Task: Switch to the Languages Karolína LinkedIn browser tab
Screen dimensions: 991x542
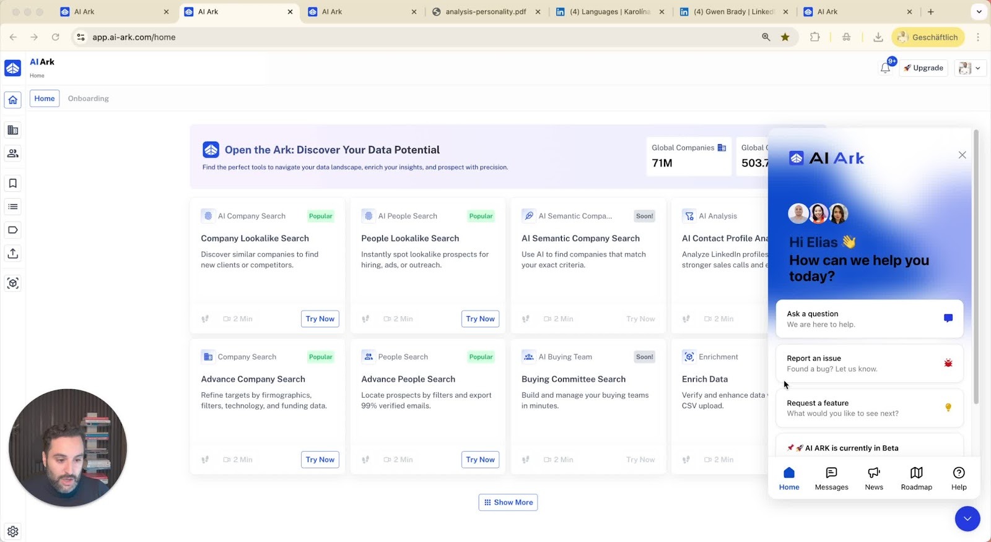Action: tap(609, 12)
